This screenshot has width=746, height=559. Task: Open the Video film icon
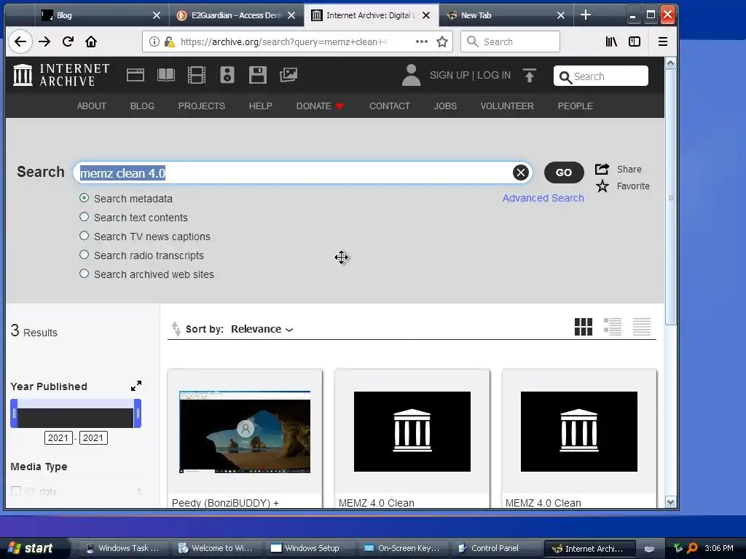coord(197,75)
